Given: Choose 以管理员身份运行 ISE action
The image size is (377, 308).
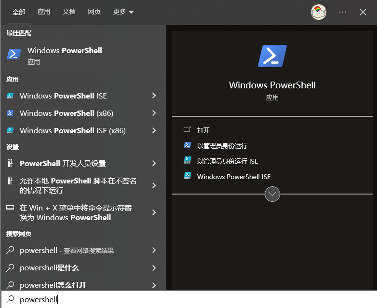Looking at the screenshot, I should [228, 161].
